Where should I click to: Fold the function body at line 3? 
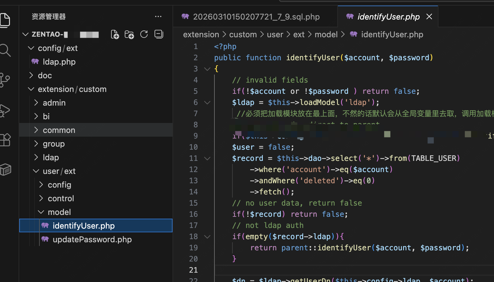tap(207, 69)
